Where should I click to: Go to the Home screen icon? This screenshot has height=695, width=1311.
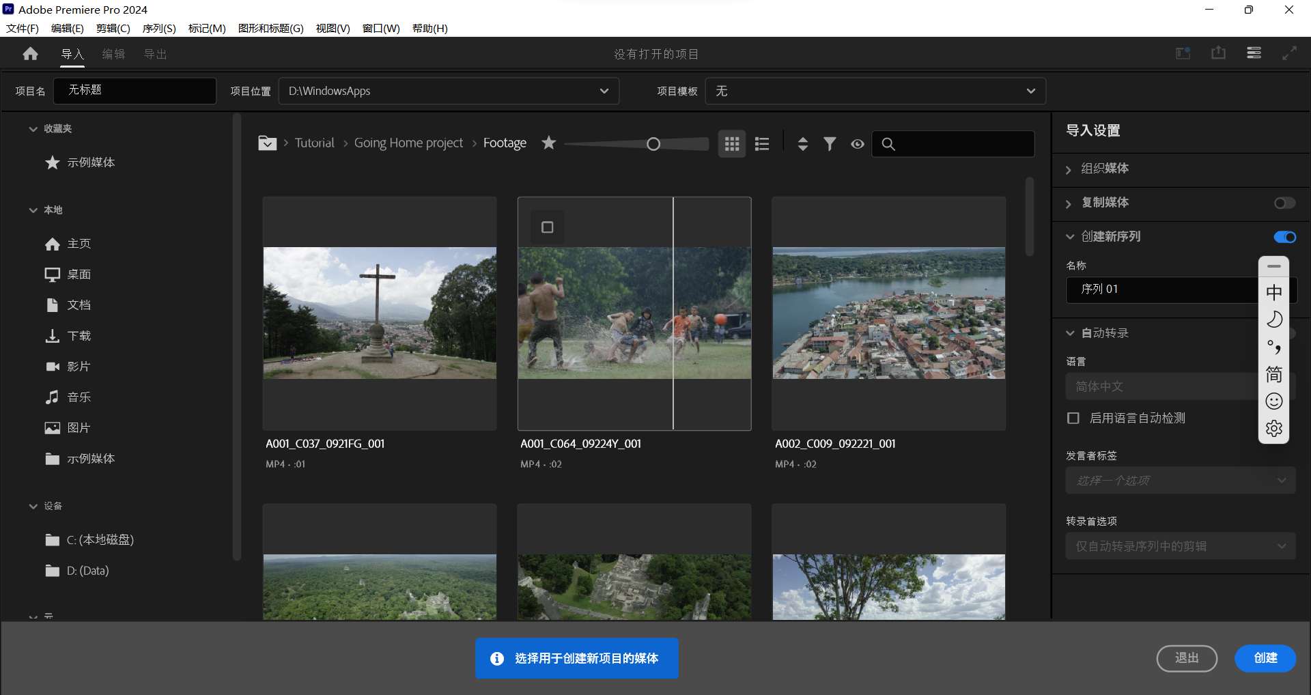point(30,54)
